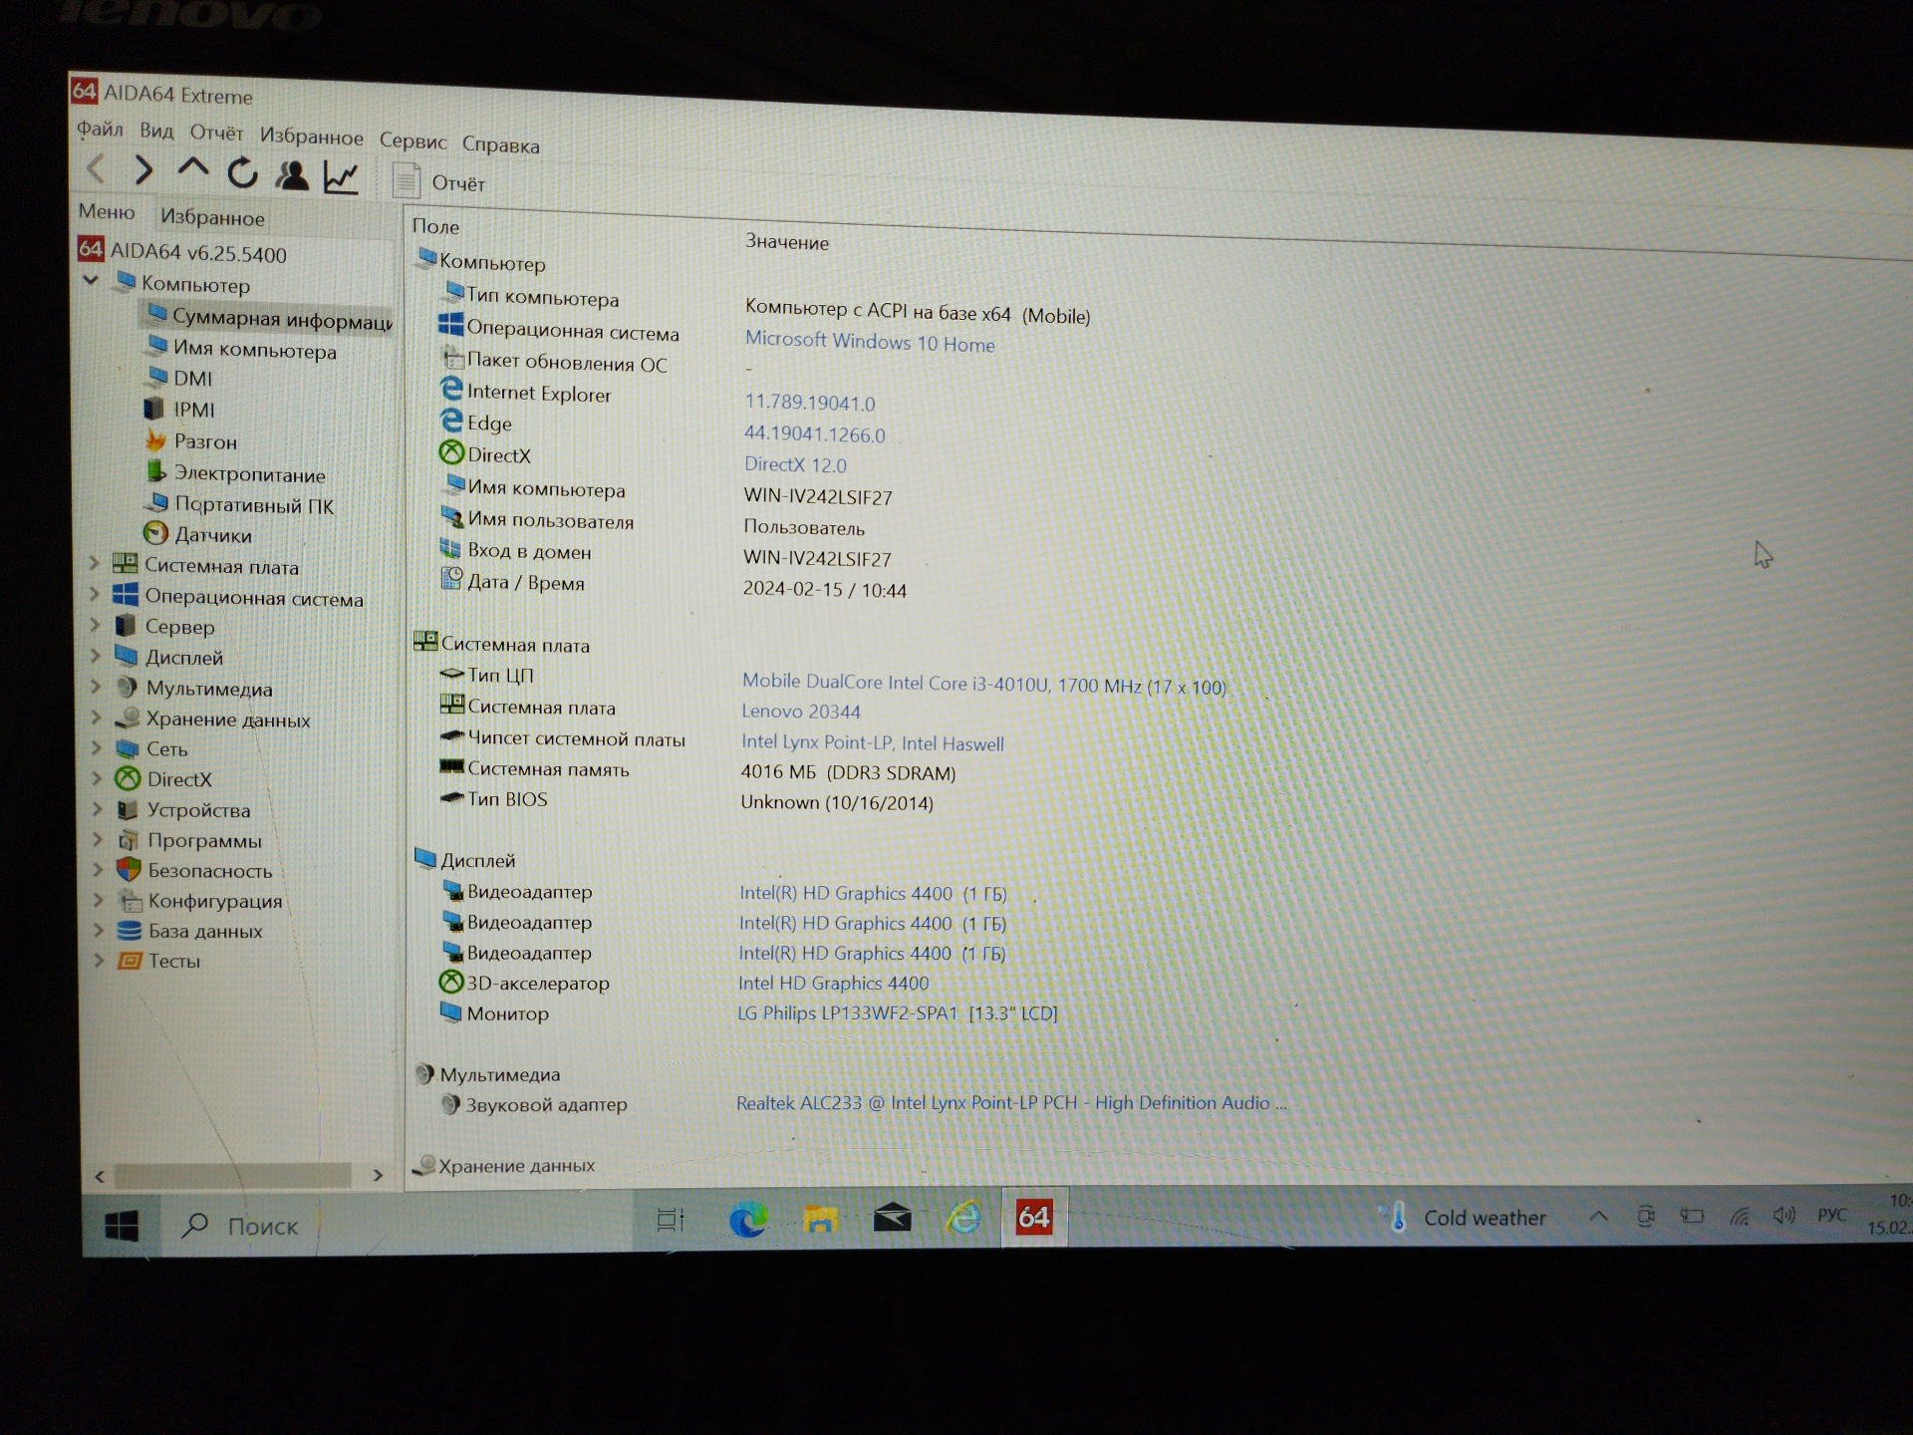Open the Справка menu
Viewport: 1913px width, 1435px height.
coord(500,144)
